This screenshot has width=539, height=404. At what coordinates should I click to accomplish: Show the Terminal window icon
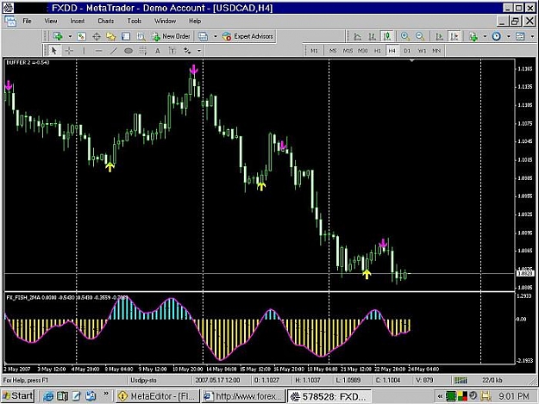tap(126, 36)
